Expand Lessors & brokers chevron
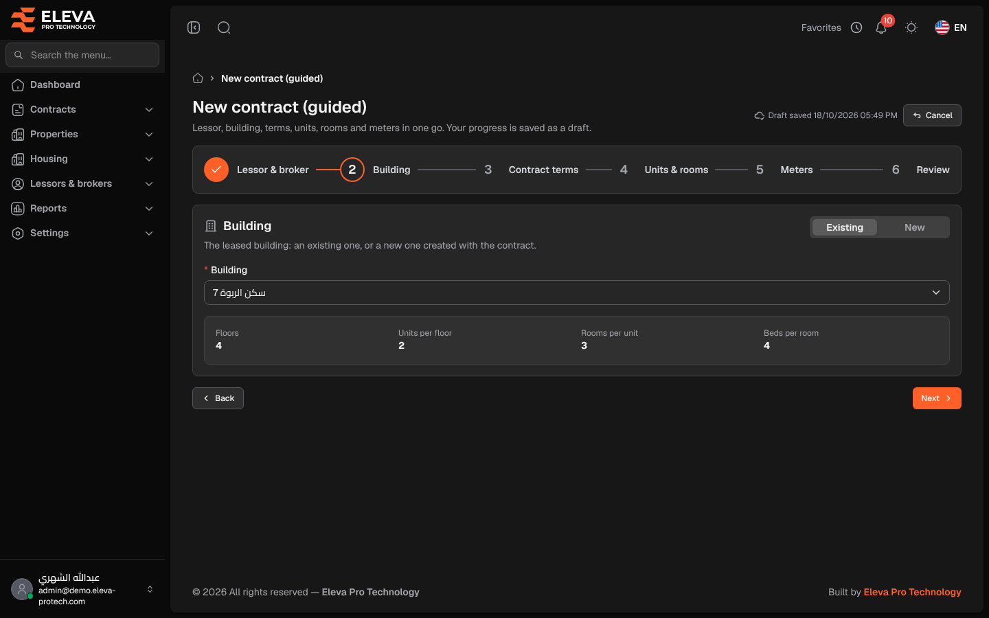Image resolution: width=989 pixels, height=618 pixels. point(149,184)
